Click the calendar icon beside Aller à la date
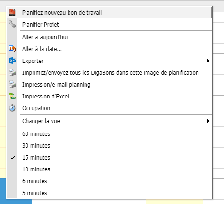Screen dimensions: 224x204 coord(12,49)
